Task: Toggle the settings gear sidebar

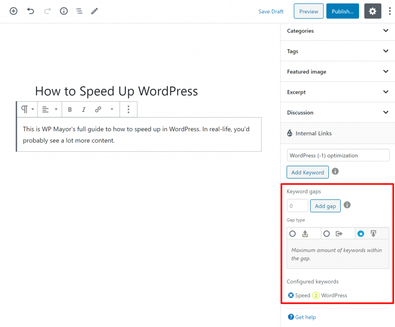Action: [x=373, y=11]
